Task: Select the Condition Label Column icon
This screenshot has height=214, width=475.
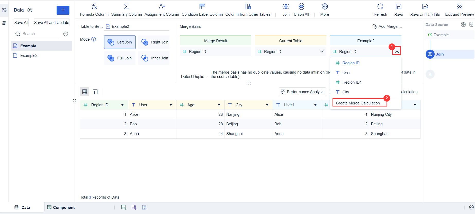Action: [202, 7]
